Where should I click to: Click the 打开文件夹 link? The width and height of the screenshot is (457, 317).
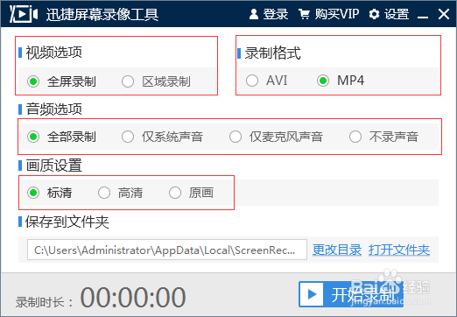pos(399,250)
